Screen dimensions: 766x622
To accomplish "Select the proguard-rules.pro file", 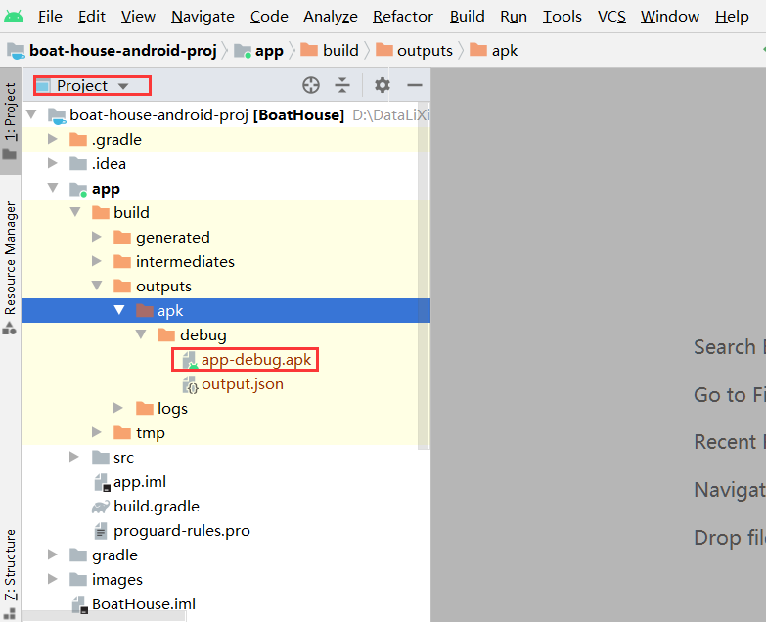I will point(182,531).
